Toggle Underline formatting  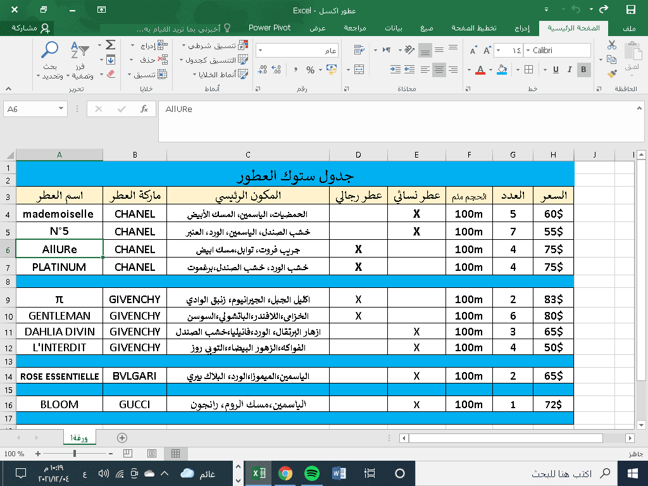(556, 70)
